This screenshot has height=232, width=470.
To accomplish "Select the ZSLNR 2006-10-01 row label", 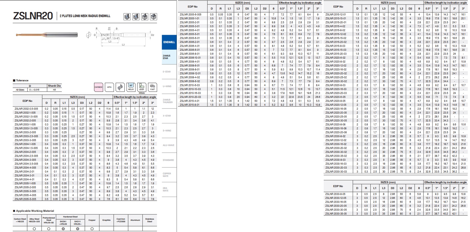I will pos(190,58).
